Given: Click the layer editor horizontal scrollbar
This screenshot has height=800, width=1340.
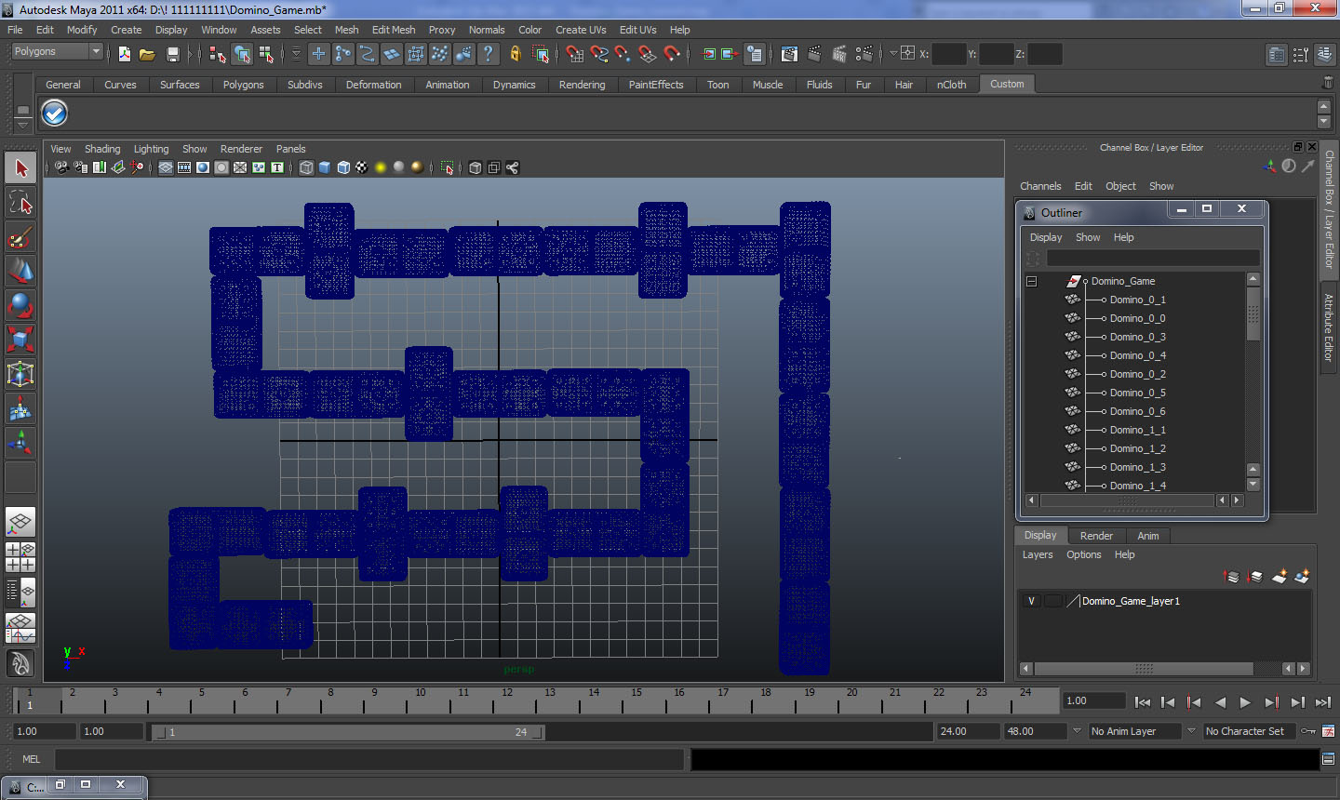Looking at the screenshot, I should point(1144,669).
